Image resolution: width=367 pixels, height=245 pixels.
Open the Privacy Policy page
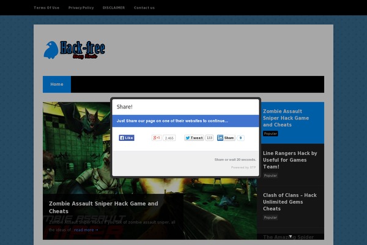81,8
